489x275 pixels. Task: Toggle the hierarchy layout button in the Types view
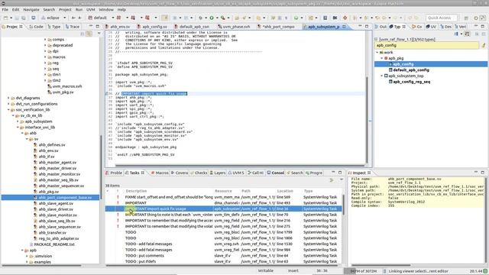click(467, 34)
